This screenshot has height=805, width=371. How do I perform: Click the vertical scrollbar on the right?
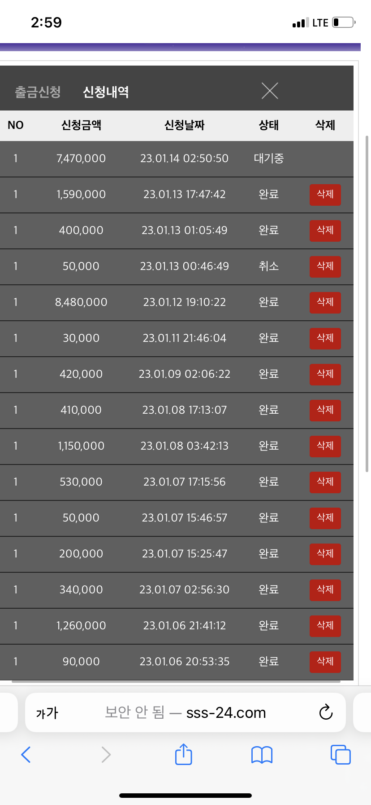pos(367,304)
